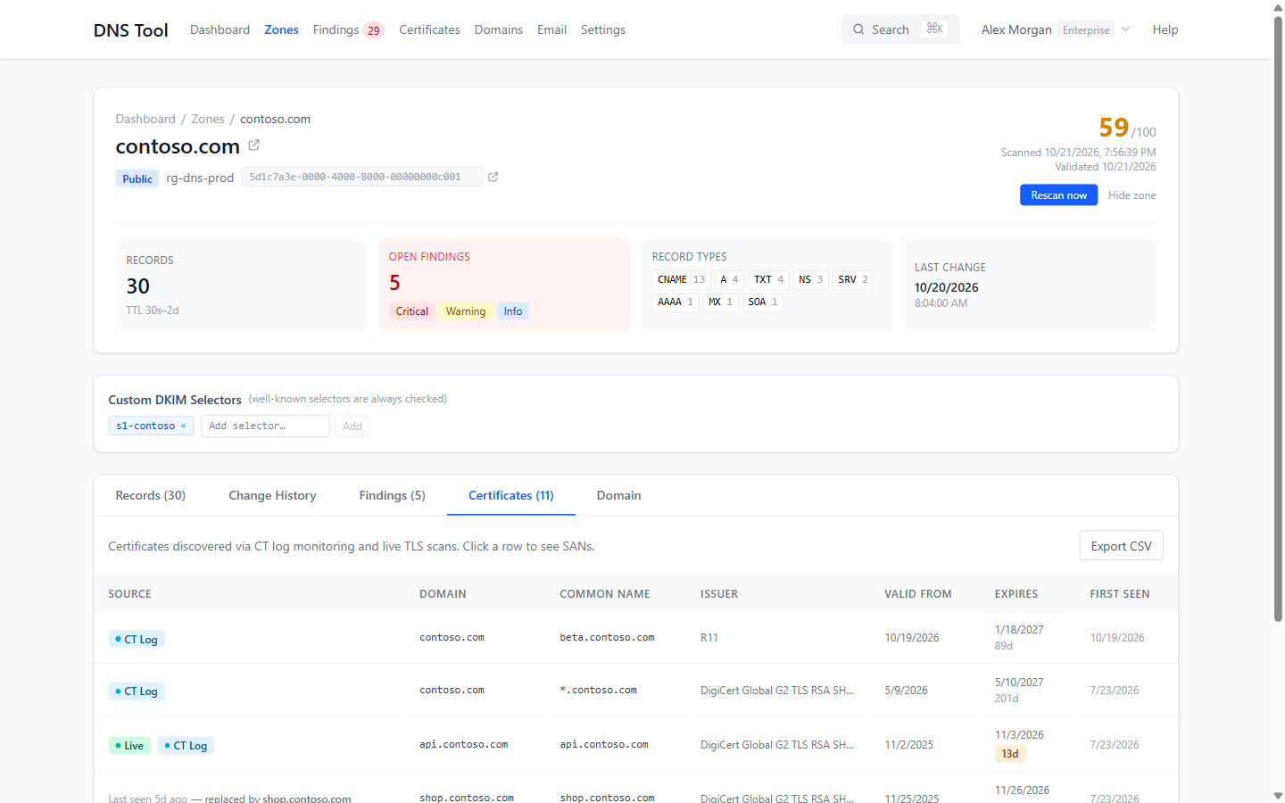The height and width of the screenshot is (803, 1285).
Task: Toggle the Warning findings filter badge
Action: tap(466, 311)
